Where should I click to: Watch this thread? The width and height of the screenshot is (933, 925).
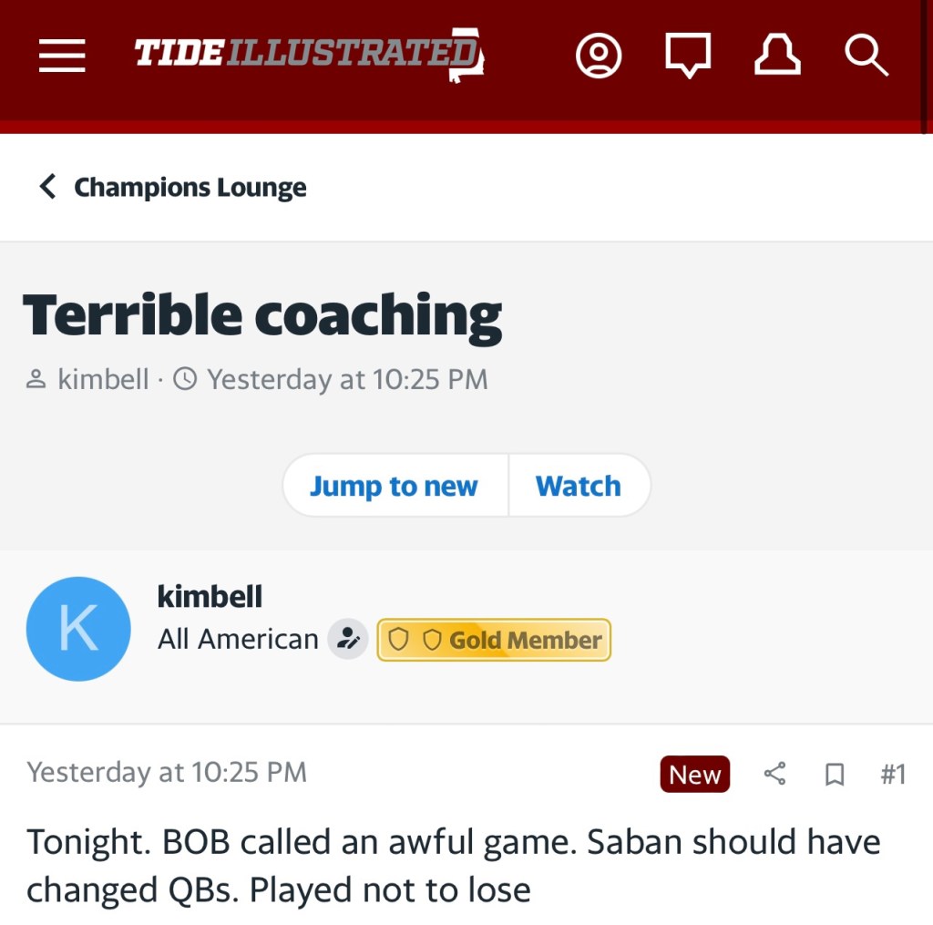tap(578, 486)
